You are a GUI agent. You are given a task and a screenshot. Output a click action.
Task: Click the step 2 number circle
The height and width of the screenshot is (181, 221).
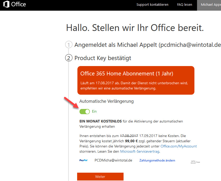(69, 58)
